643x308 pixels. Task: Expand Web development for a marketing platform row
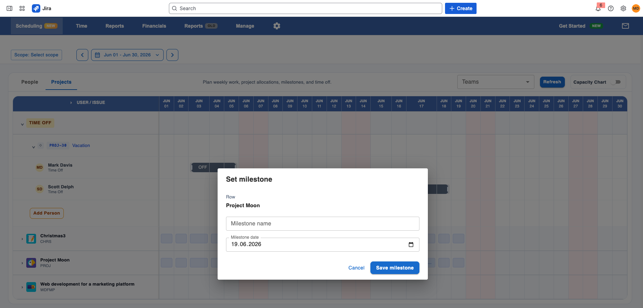click(22, 287)
